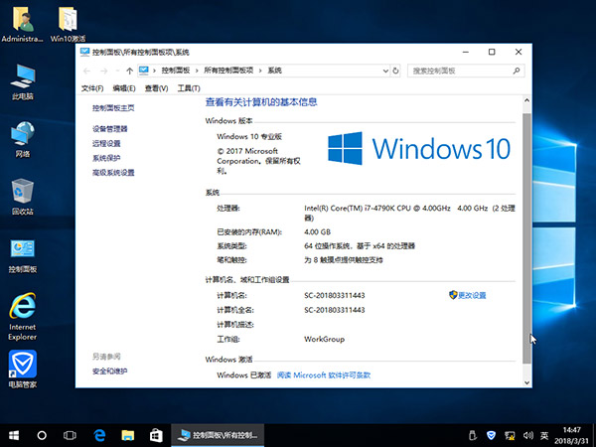Click the 更改设置 link
The image size is (596, 447).
[471, 296]
